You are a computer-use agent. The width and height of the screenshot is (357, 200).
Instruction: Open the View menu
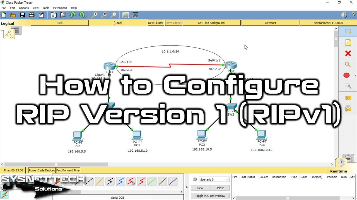tap(36, 8)
